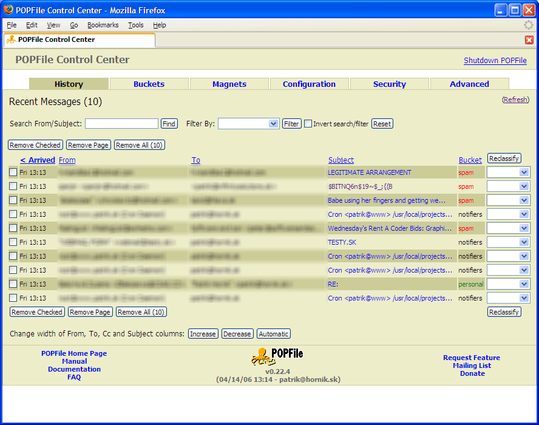Open the Bookmarks menu
The height and width of the screenshot is (425, 539).
pyautogui.click(x=103, y=25)
